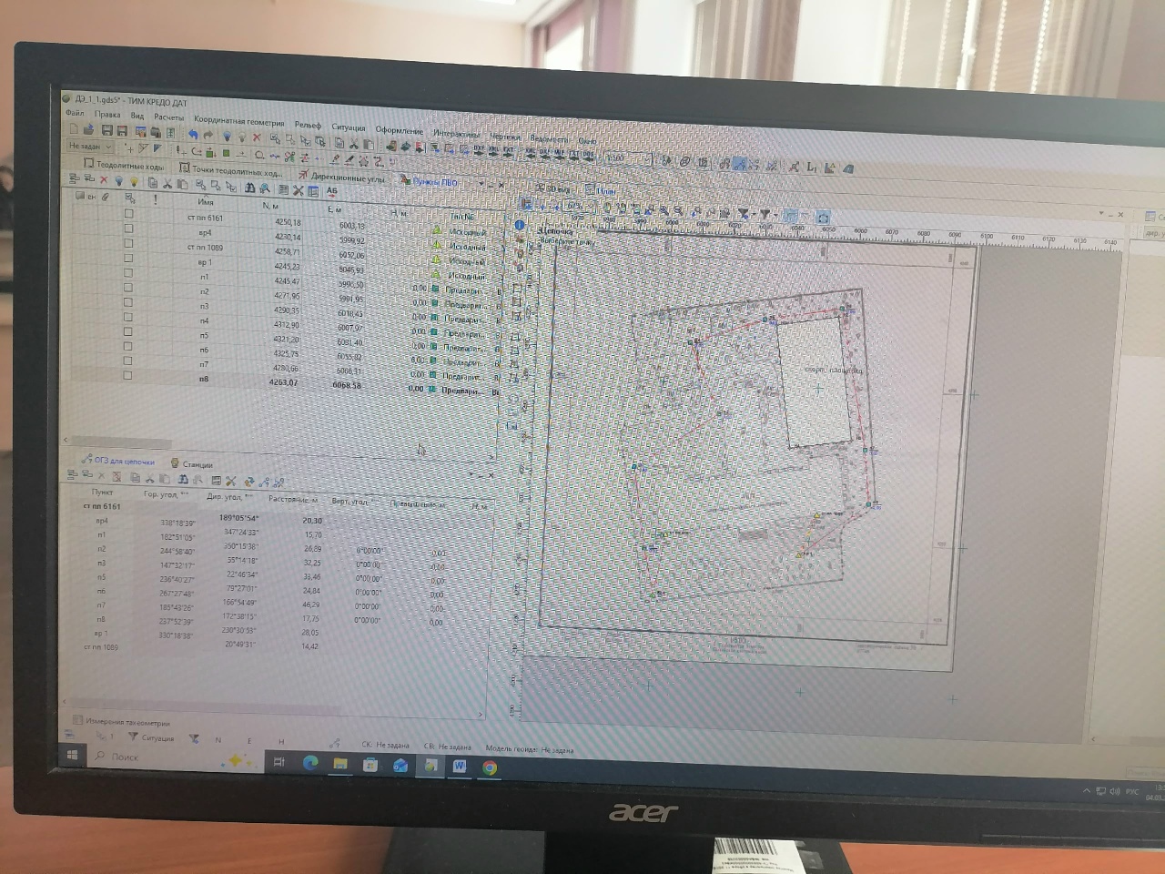
Task: Open the Open File folder icon in toolbar
Action: (89, 131)
